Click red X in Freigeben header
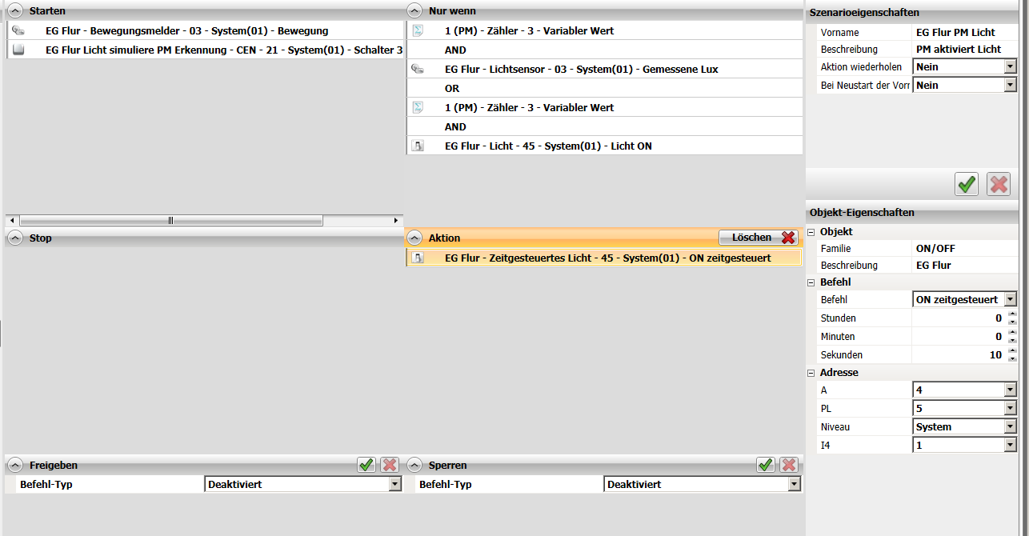Image resolution: width=1029 pixels, height=536 pixels. point(390,465)
